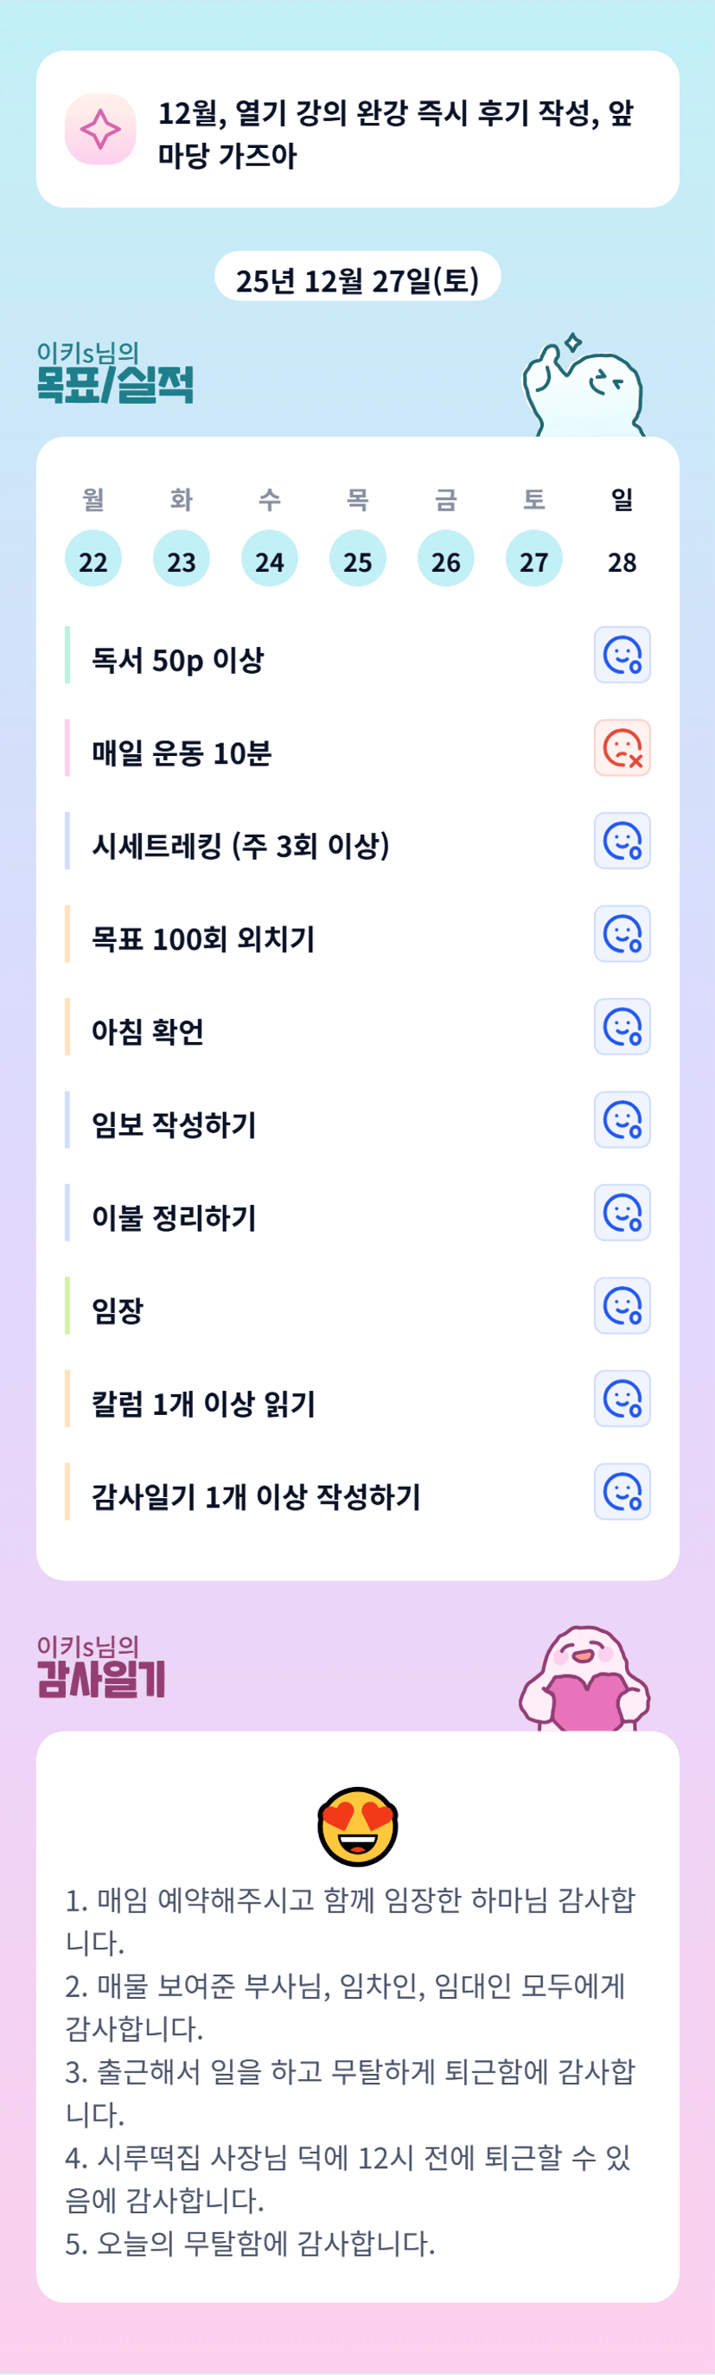The height and width of the screenshot is (2375, 715).
Task: Click the smiley status icon for 아침 확언
Action: (x=622, y=1027)
